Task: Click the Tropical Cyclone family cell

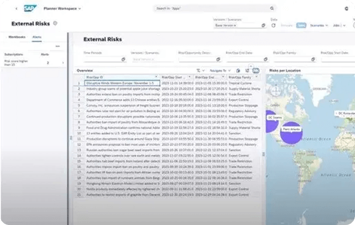Action: click(244, 83)
